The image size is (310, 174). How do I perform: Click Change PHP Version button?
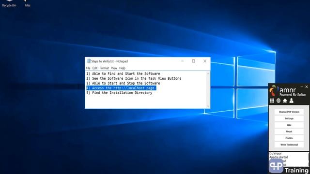click(x=289, y=112)
